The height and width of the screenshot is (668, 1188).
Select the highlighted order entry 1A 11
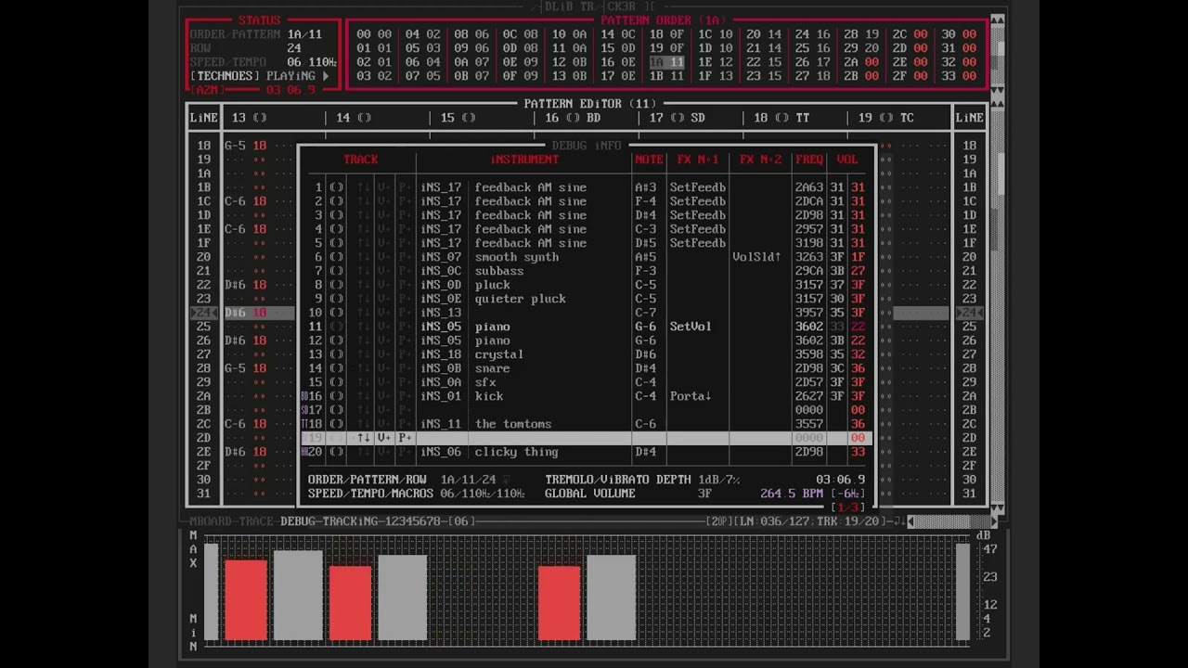pyautogui.click(x=666, y=62)
